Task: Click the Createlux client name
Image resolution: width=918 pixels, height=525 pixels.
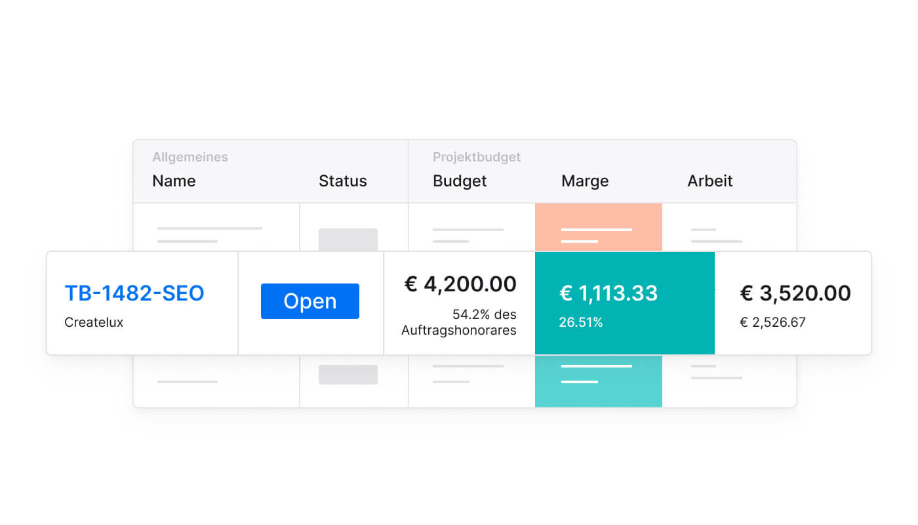Action: point(94,323)
